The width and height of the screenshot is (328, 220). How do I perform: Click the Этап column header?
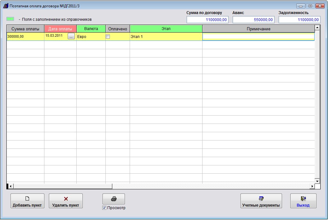click(x=166, y=29)
